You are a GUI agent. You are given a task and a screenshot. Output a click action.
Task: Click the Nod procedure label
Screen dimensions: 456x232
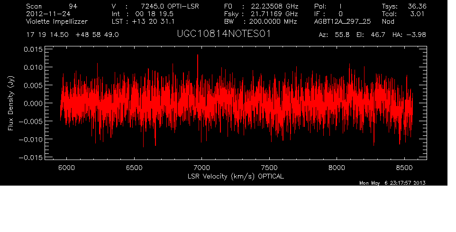click(388, 21)
